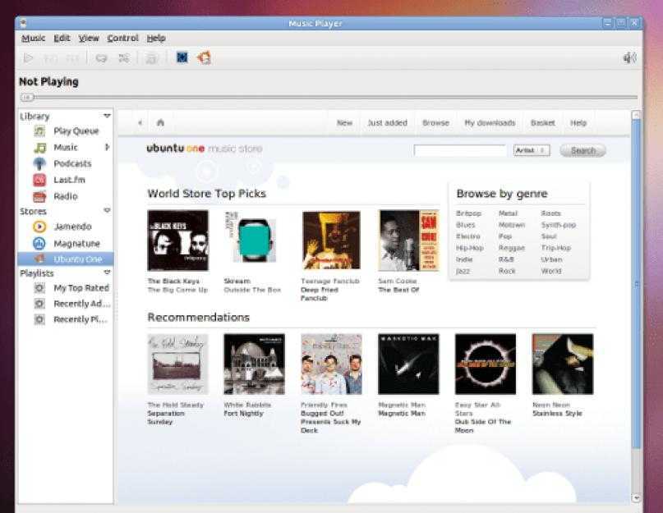Click the volume speaker icon
Viewport: 663px width, 513px height.
[629, 58]
